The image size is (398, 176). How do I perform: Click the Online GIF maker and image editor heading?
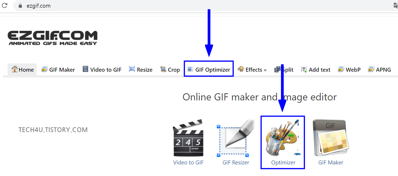[x=260, y=97]
